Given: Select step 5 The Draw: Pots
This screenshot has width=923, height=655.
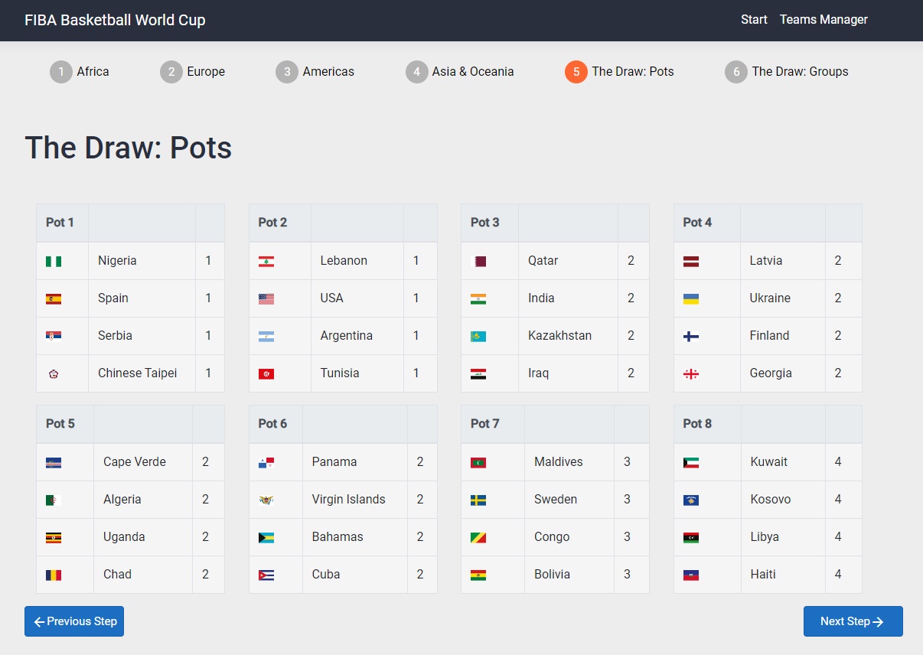Looking at the screenshot, I should (620, 72).
